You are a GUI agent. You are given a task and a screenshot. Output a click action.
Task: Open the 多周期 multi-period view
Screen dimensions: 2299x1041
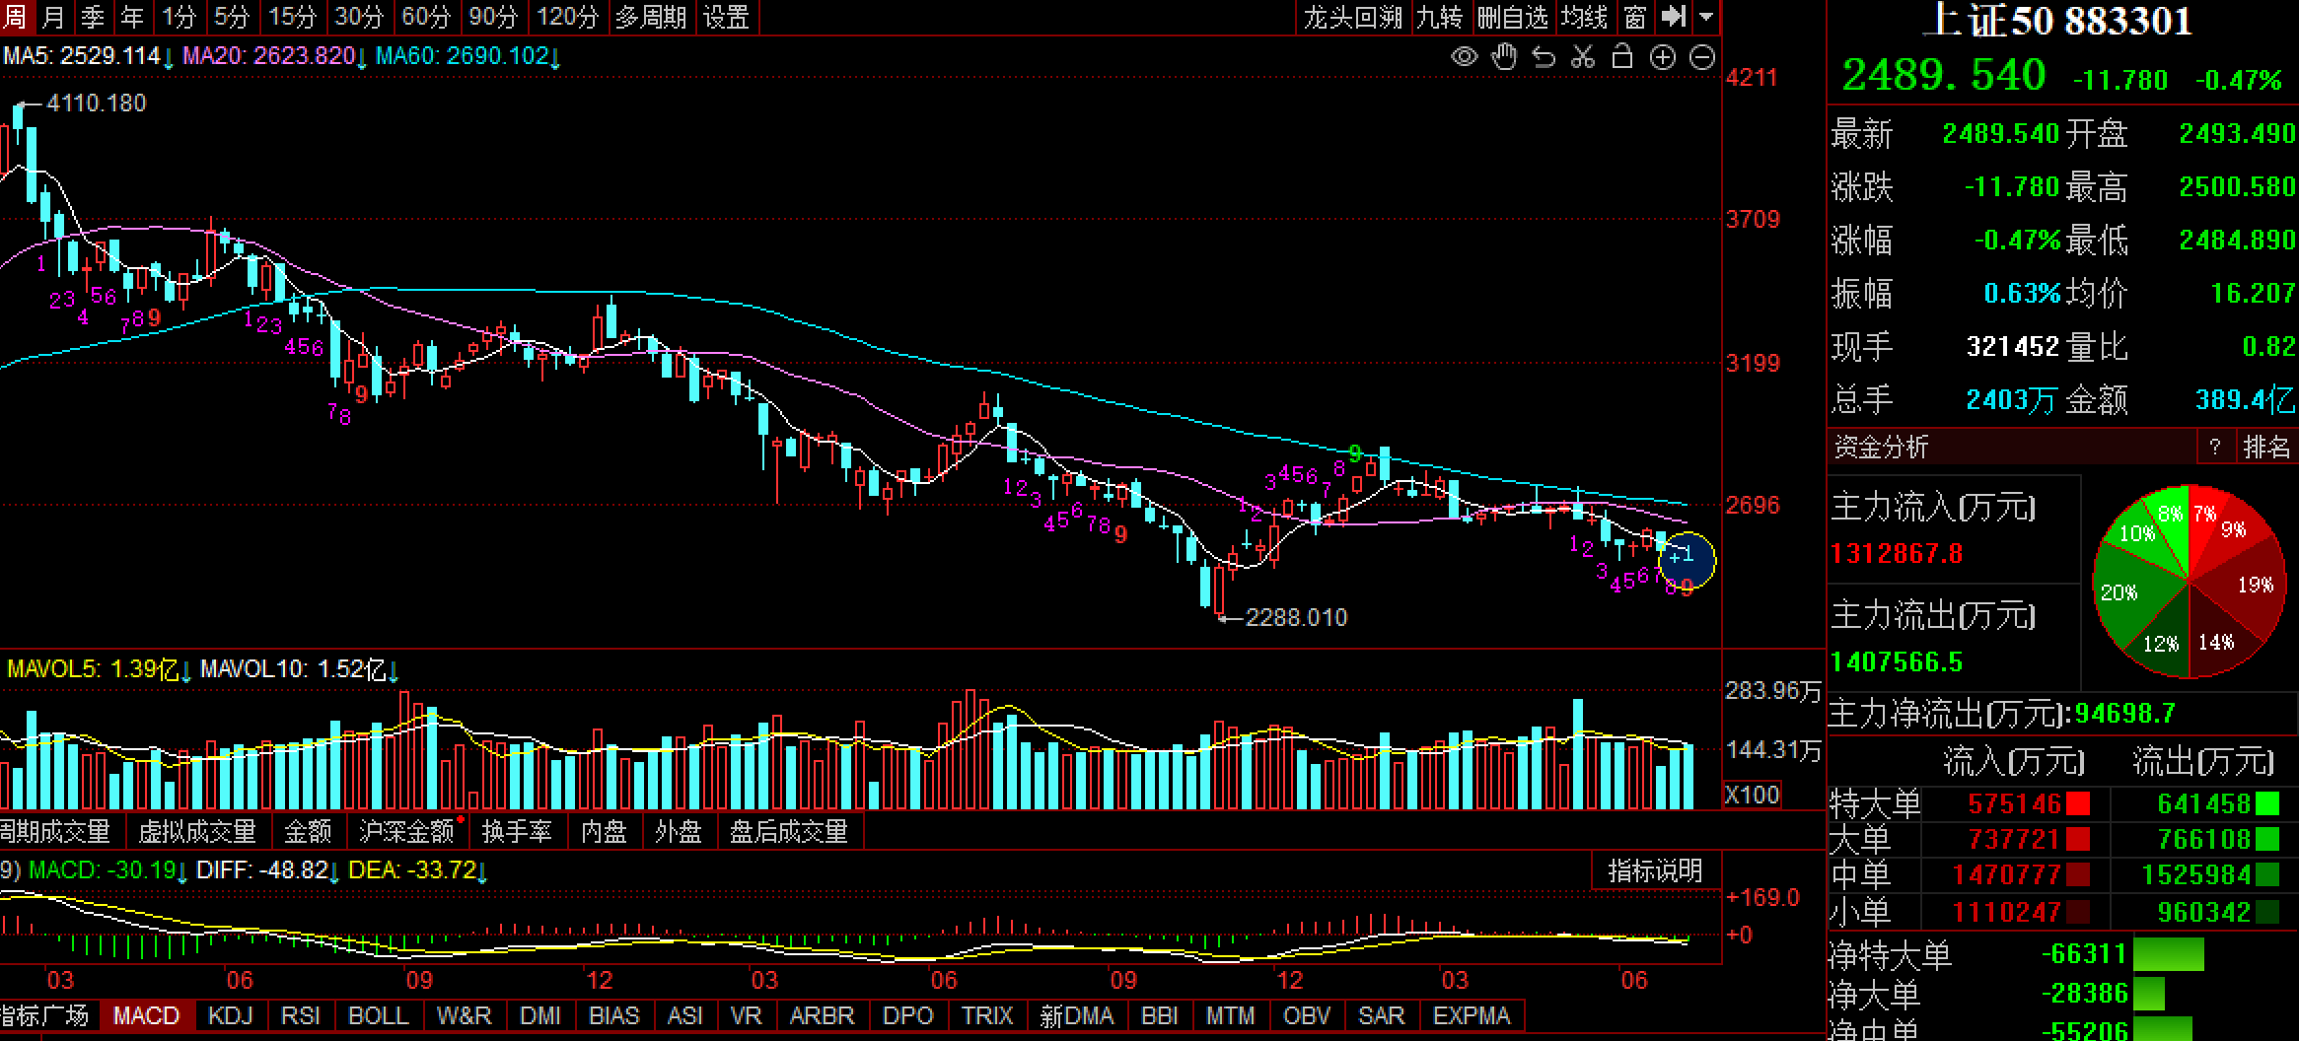650,17
